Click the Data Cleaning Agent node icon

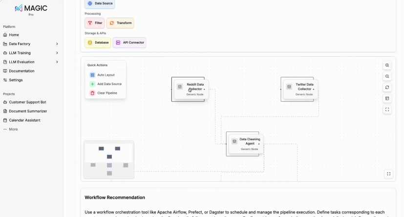[234, 141]
